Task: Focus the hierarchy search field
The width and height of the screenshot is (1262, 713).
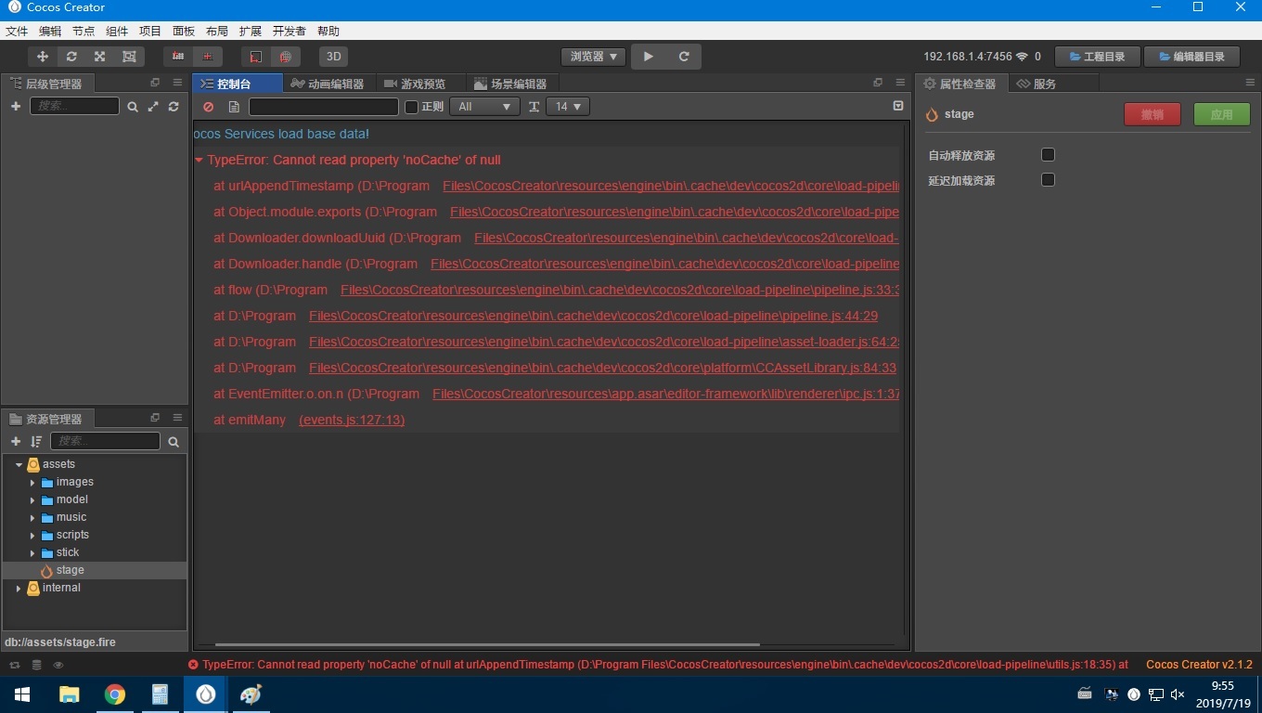Action: [x=74, y=107]
